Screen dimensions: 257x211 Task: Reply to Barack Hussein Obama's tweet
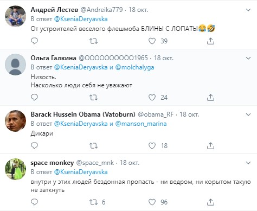[34, 145]
